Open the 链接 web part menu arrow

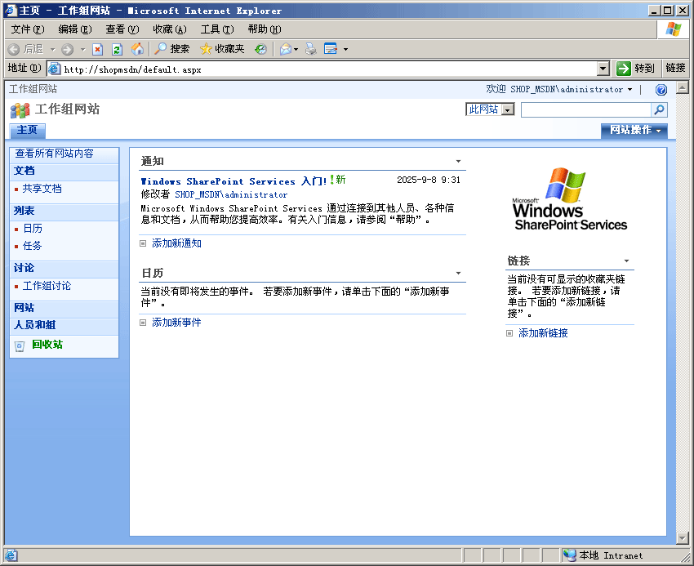tap(627, 261)
